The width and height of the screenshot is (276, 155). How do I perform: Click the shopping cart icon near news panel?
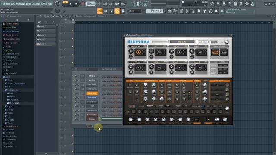click(222, 11)
